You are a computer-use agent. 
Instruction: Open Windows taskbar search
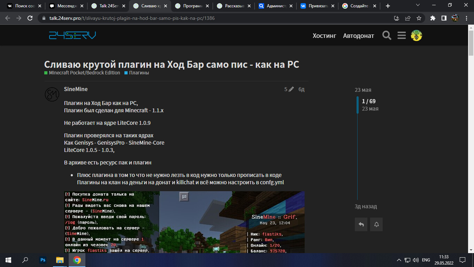[25, 260]
